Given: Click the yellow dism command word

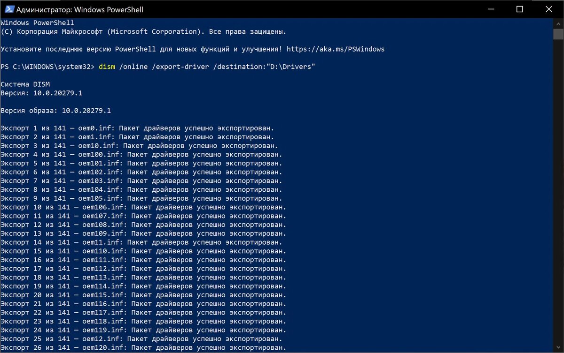Looking at the screenshot, I should pos(107,67).
